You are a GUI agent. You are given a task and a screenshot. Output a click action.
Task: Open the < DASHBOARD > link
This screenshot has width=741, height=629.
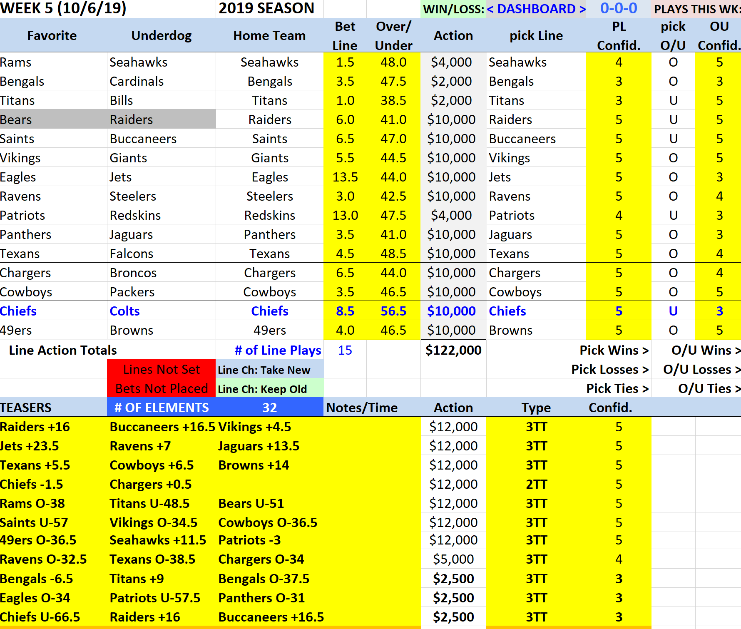(536, 9)
